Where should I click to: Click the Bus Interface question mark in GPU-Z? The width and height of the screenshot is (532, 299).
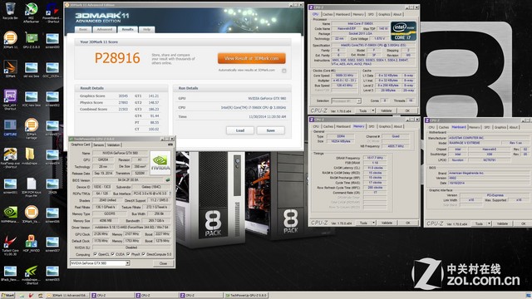point(170,194)
